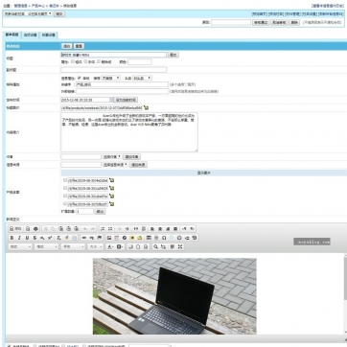Image resolution: width=347 pixels, height=347 pixels.
Task: Insert a numbered list in editor
Action: coord(103,229)
